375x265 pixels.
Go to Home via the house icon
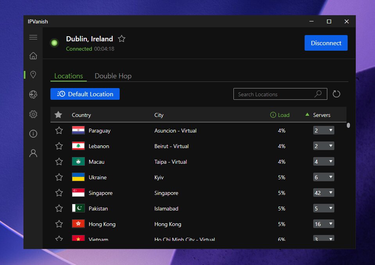point(33,55)
